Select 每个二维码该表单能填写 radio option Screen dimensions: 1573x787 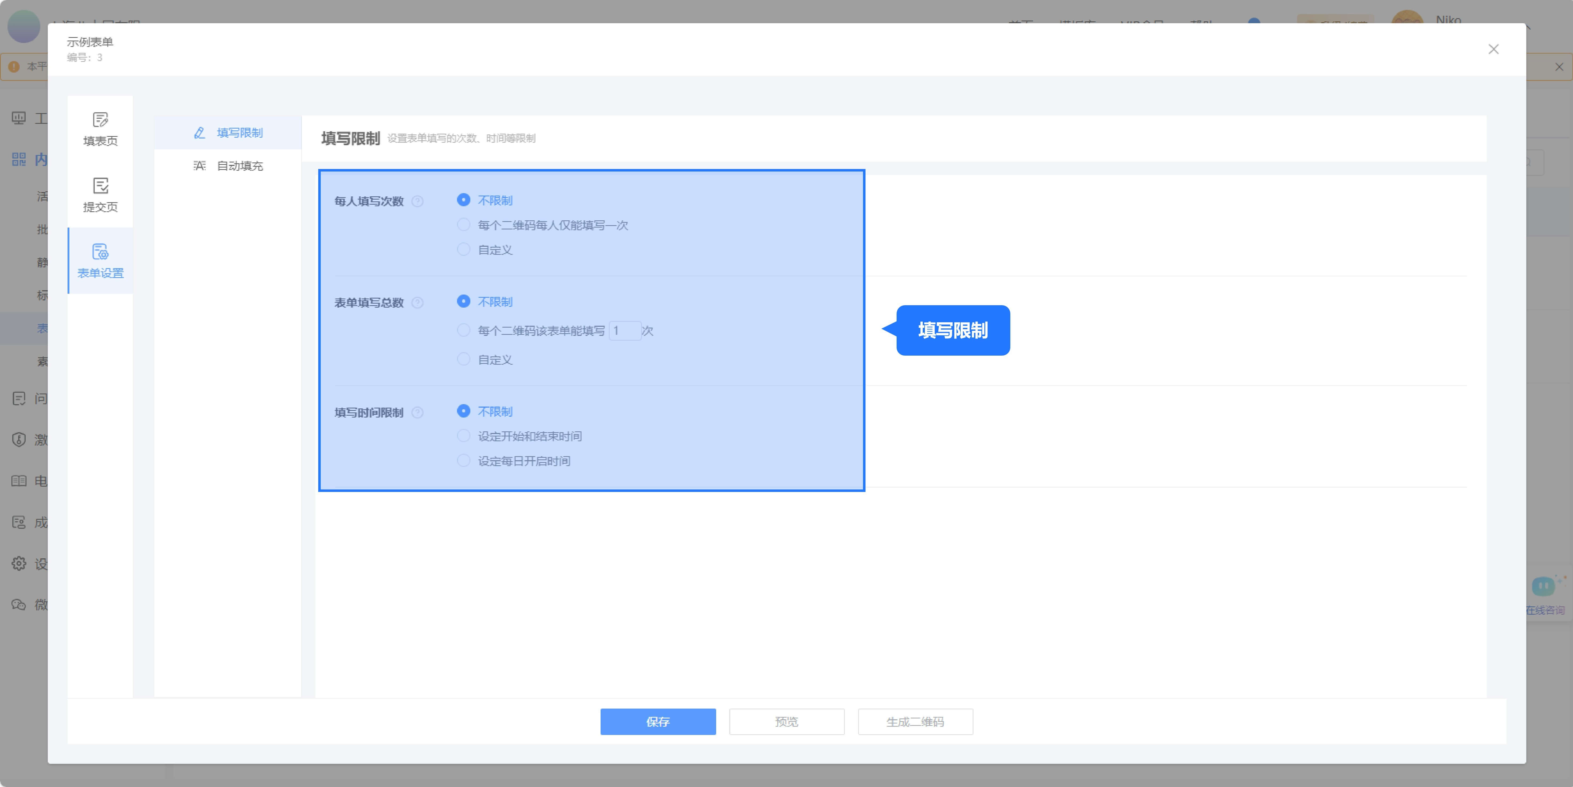[463, 331]
